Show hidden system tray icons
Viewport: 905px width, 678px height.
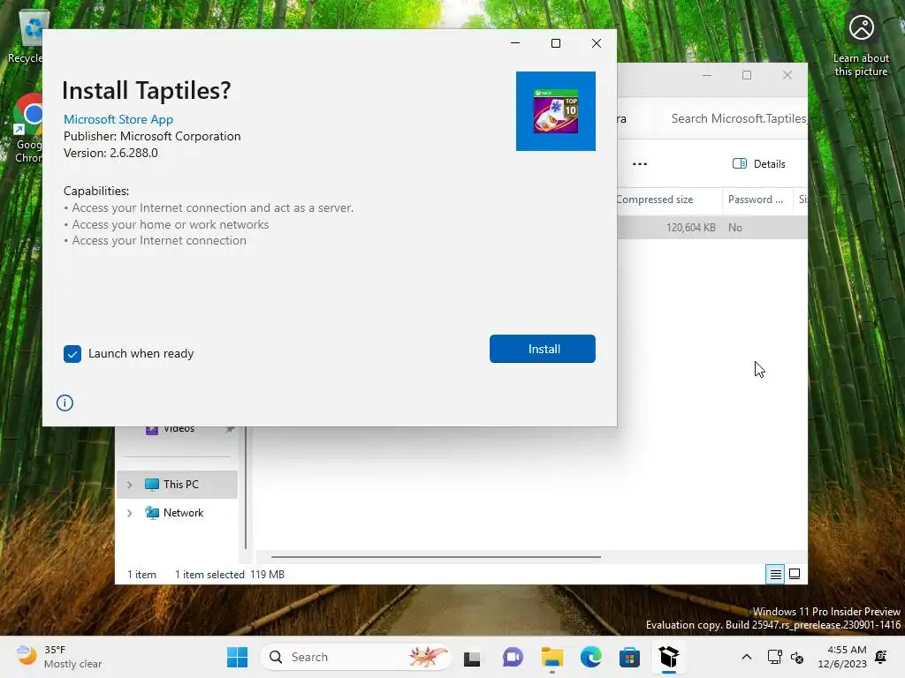pos(746,657)
